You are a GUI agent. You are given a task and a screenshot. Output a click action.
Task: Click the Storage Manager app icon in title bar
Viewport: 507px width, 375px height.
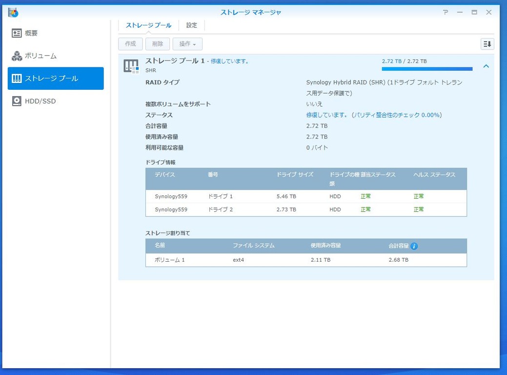click(13, 12)
